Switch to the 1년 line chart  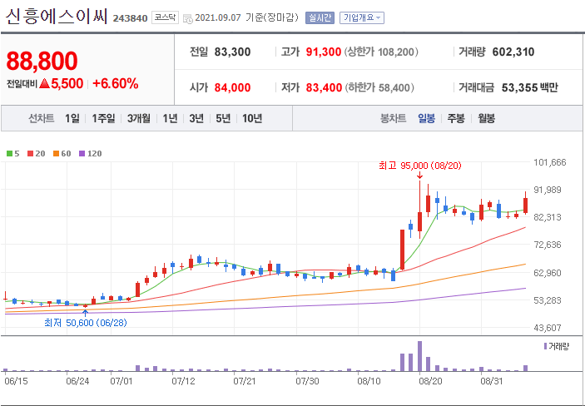click(170, 119)
